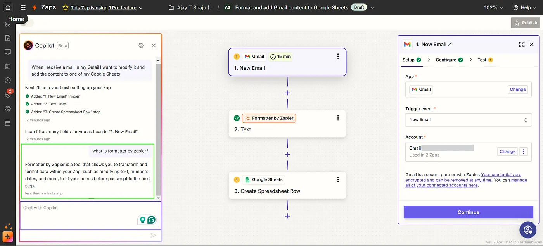Viewport: 543px width, 246px height.
Task: Open the 102% zoom dropdown
Action: (x=494, y=8)
